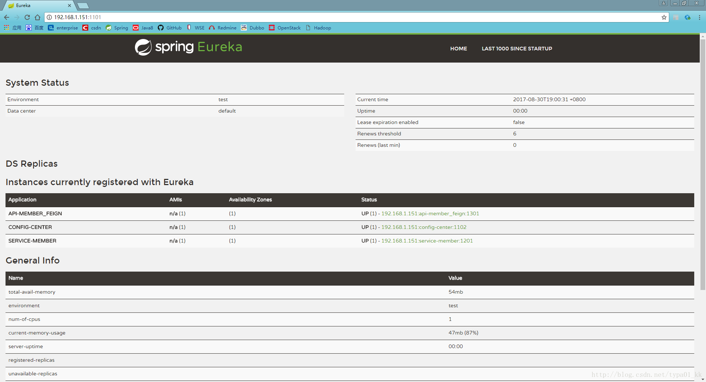Open the config-center:1102 instance link
The width and height of the screenshot is (706, 382).
point(424,227)
